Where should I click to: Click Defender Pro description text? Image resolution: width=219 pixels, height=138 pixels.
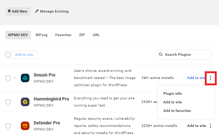104,125
